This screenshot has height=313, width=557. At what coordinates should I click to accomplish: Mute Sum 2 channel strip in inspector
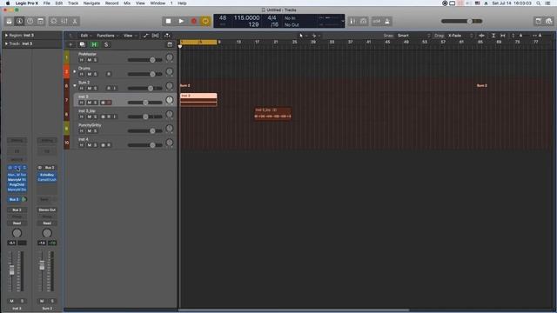point(42,301)
